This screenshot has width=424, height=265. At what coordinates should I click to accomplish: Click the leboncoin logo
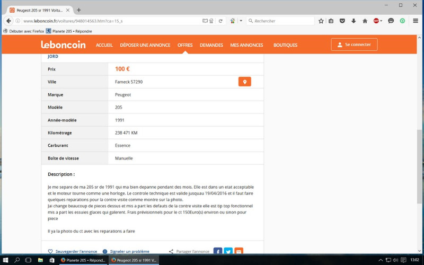[63, 45]
